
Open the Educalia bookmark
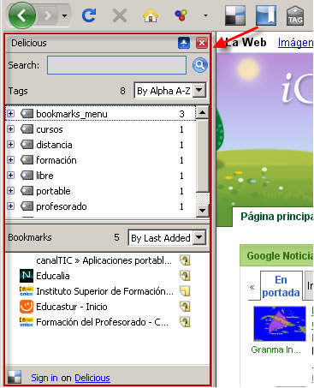tap(53, 276)
